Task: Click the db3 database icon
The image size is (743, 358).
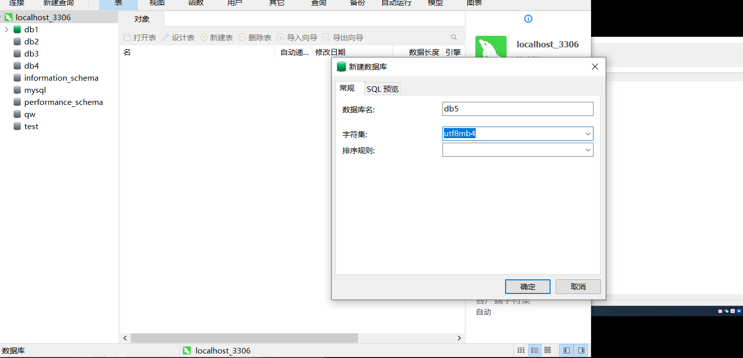Action: coord(18,53)
